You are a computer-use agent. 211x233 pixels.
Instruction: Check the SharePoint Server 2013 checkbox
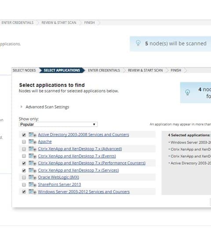(24, 185)
